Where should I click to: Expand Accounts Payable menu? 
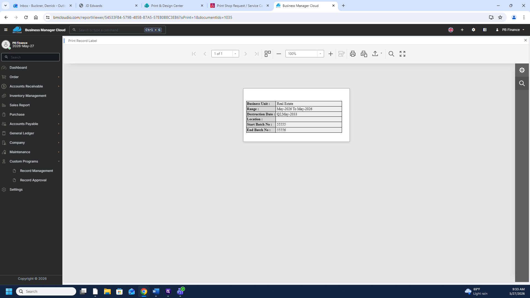coord(31,124)
